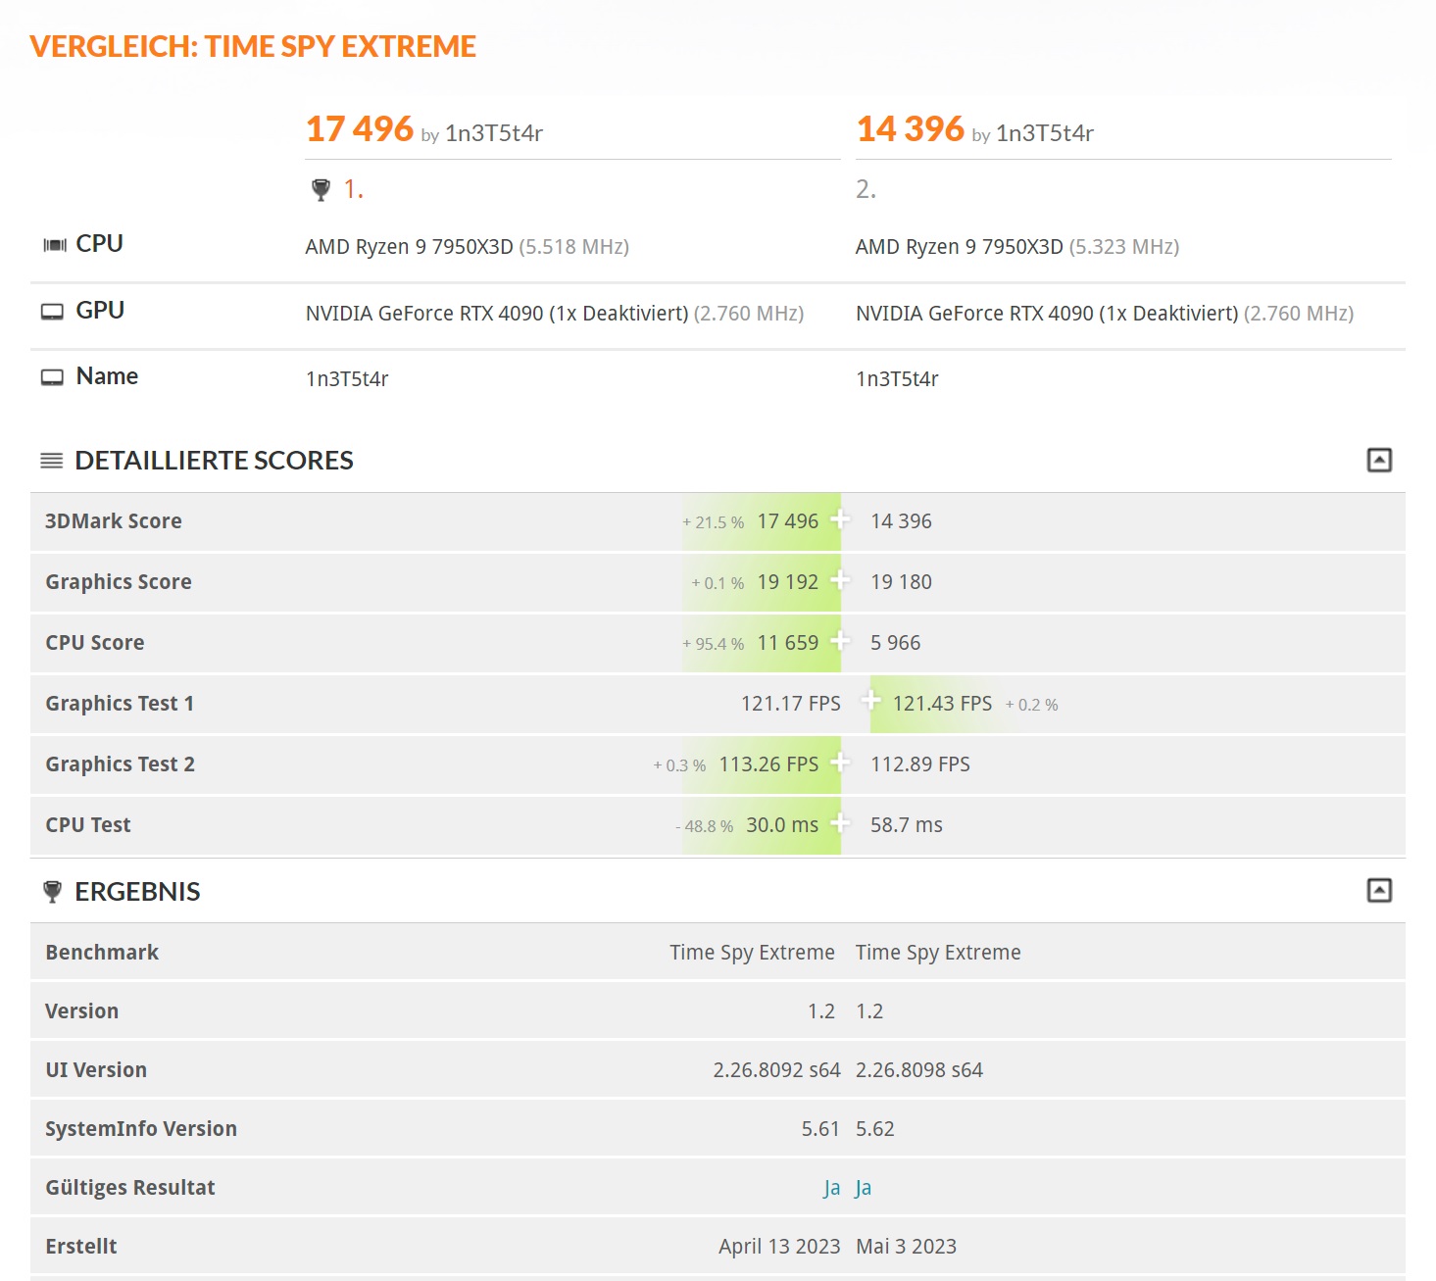Collapse the Detaillierte Scores section

tap(1379, 460)
